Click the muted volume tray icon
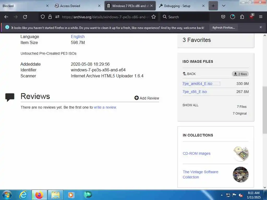 (241, 195)
